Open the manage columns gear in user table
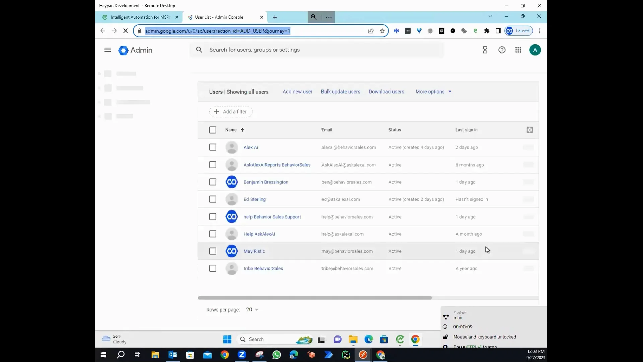The width and height of the screenshot is (643, 362). coord(529,130)
